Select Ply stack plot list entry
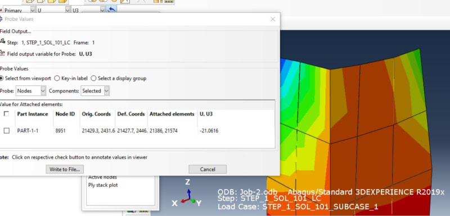 103,185
